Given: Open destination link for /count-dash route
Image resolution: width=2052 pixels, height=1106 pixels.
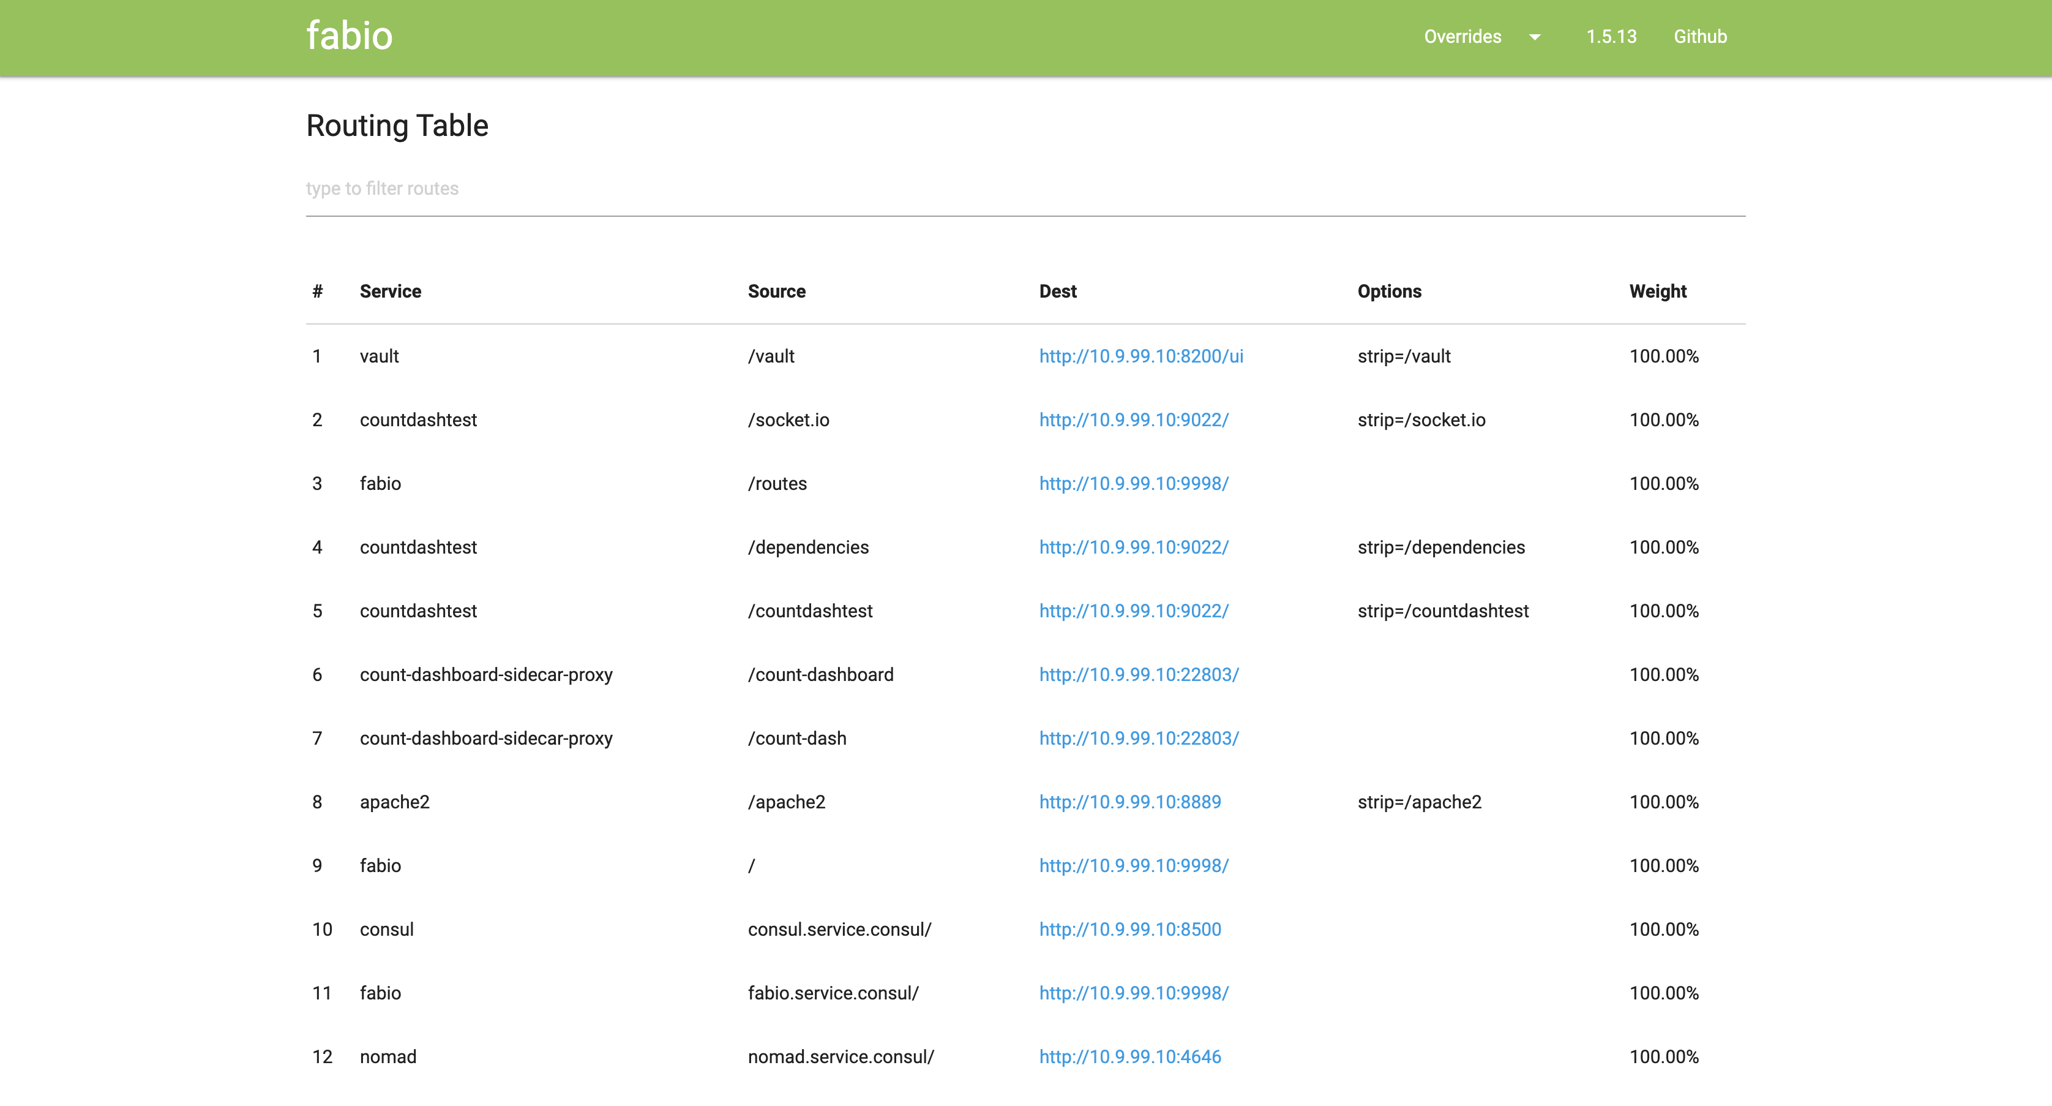Looking at the screenshot, I should [x=1139, y=739].
